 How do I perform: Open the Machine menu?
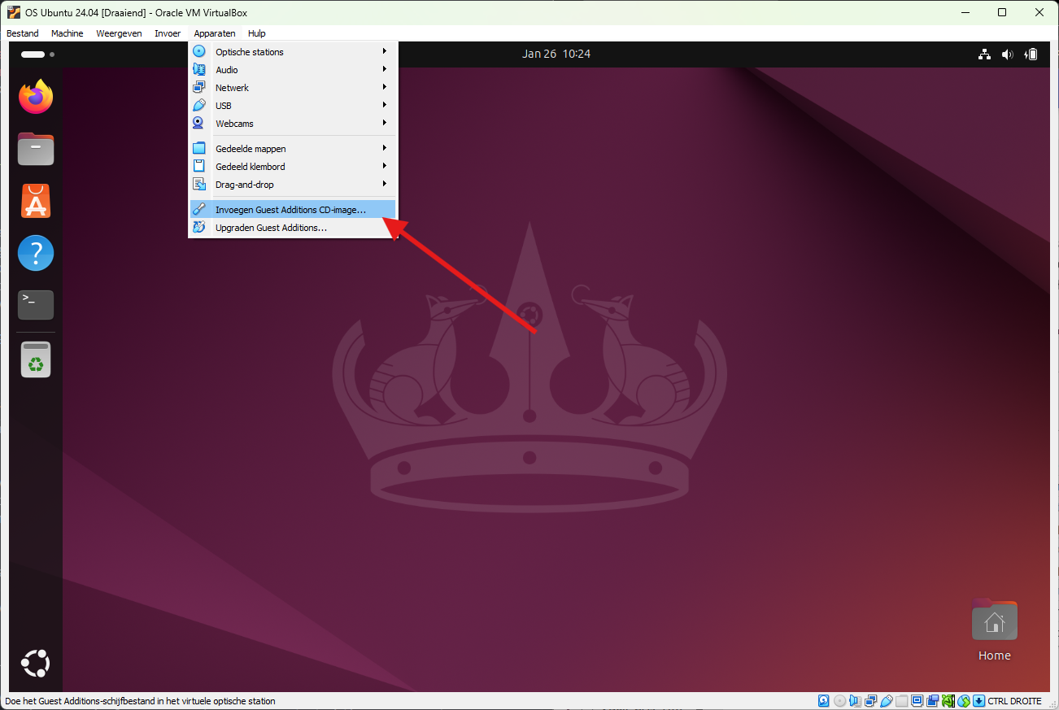tap(67, 33)
